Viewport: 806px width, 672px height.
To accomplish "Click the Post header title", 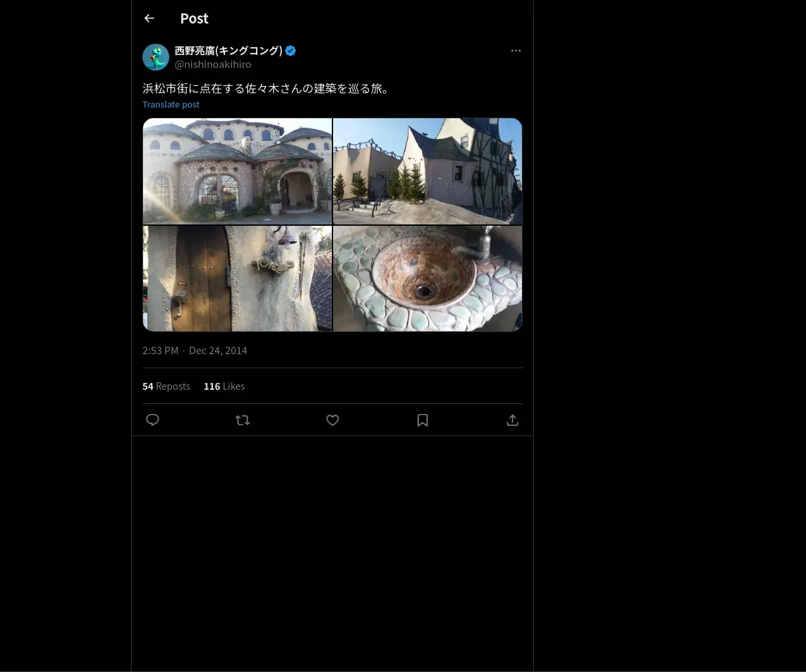I will pos(194,18).
